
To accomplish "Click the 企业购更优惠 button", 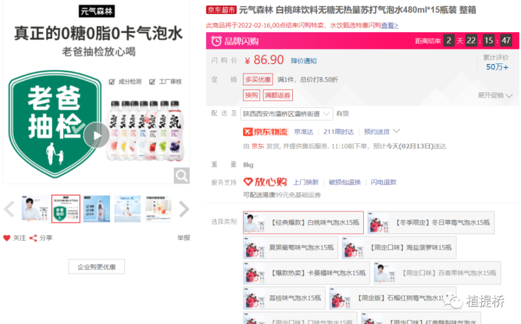I will 97,267.
